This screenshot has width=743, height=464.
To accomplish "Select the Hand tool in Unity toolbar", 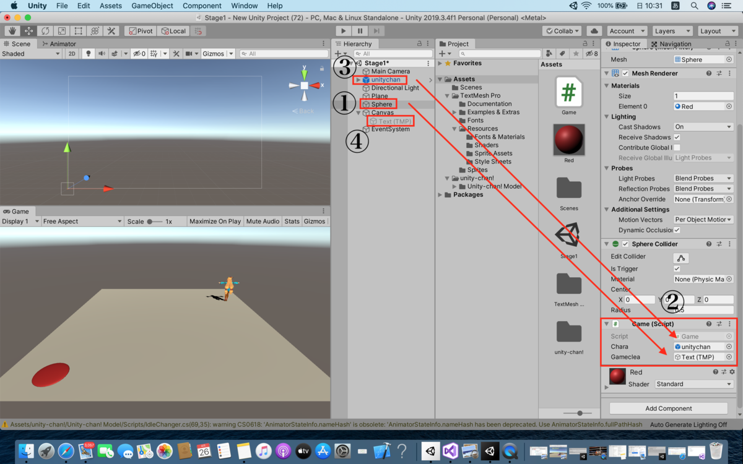I will click(x=12, y=31).
